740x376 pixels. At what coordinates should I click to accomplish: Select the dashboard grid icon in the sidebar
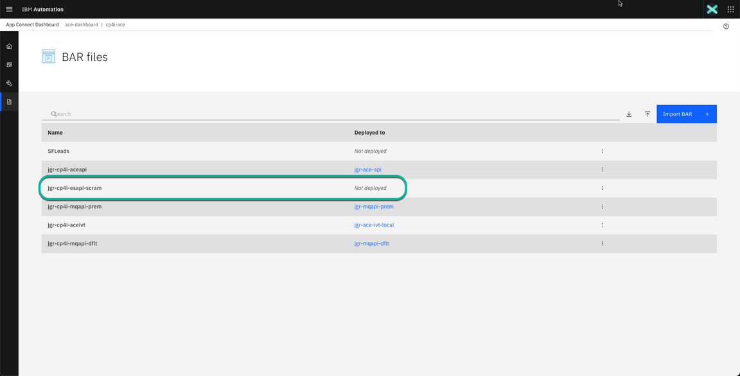point(9,64)
